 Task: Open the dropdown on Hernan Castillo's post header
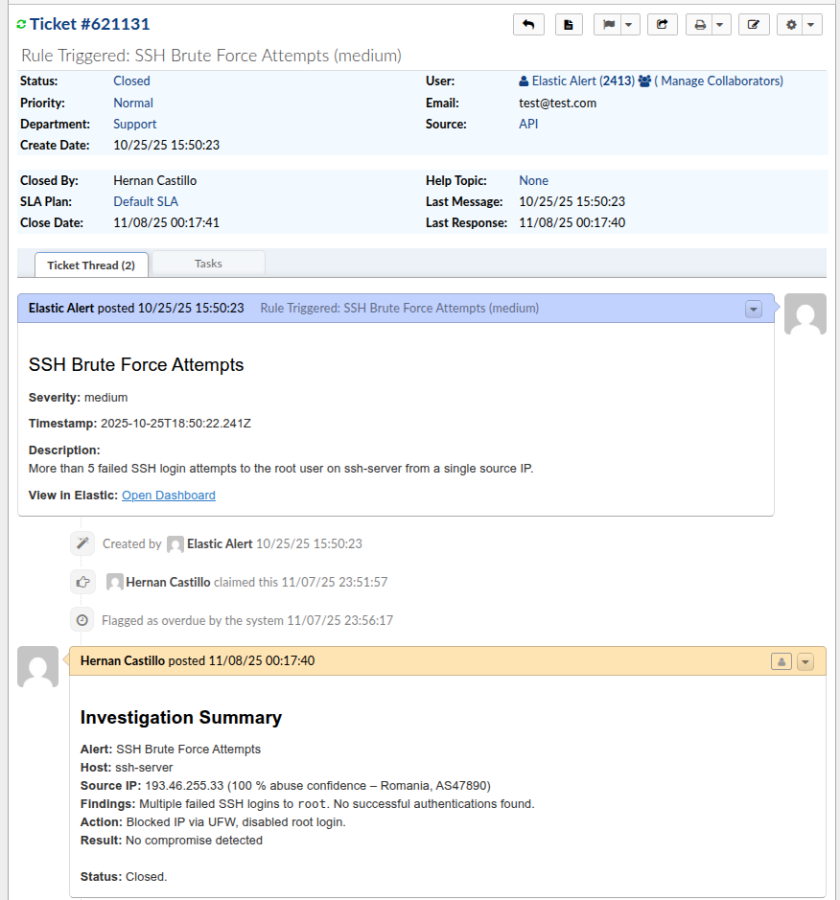805,661
